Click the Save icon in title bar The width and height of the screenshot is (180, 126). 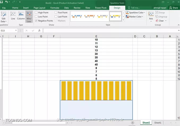click(2, 2)
